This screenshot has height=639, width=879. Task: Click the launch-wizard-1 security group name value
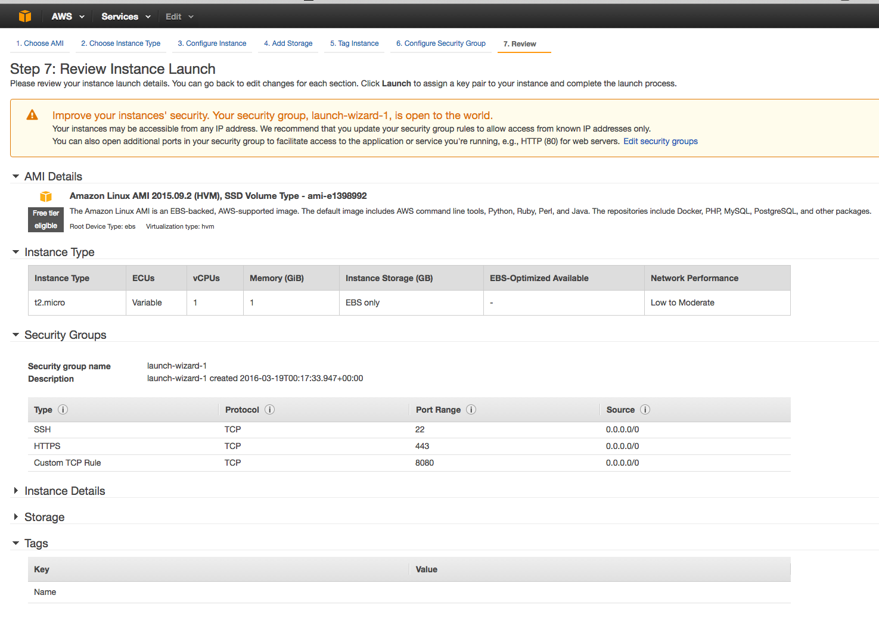click(177, 366)
